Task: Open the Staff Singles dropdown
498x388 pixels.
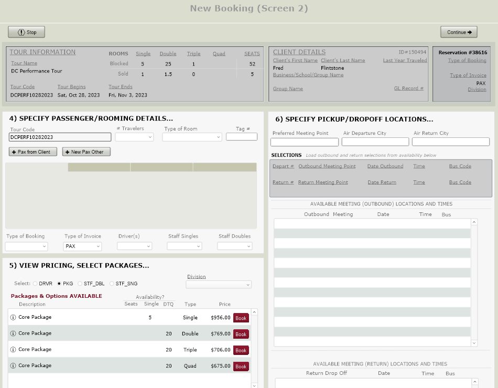Action: (x=185, y=246)
